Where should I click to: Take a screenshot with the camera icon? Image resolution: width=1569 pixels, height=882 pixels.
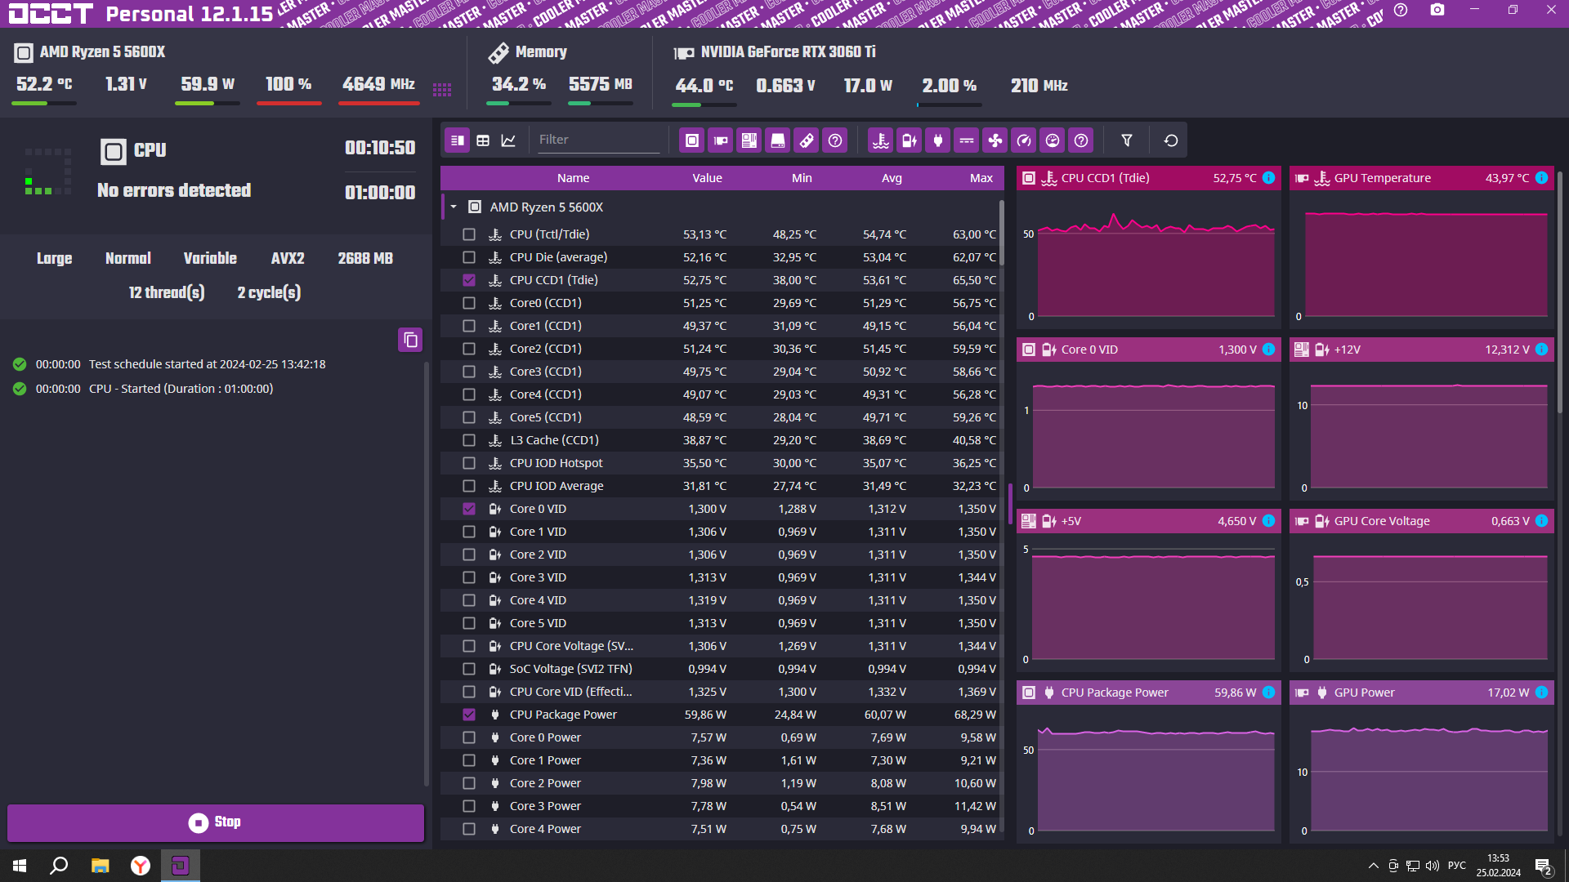[1437, 11]
